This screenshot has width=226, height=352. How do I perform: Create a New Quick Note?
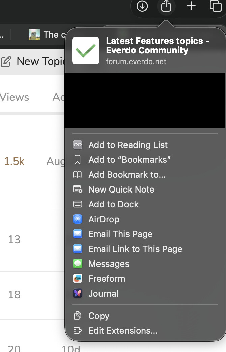[x=121, y=190]
